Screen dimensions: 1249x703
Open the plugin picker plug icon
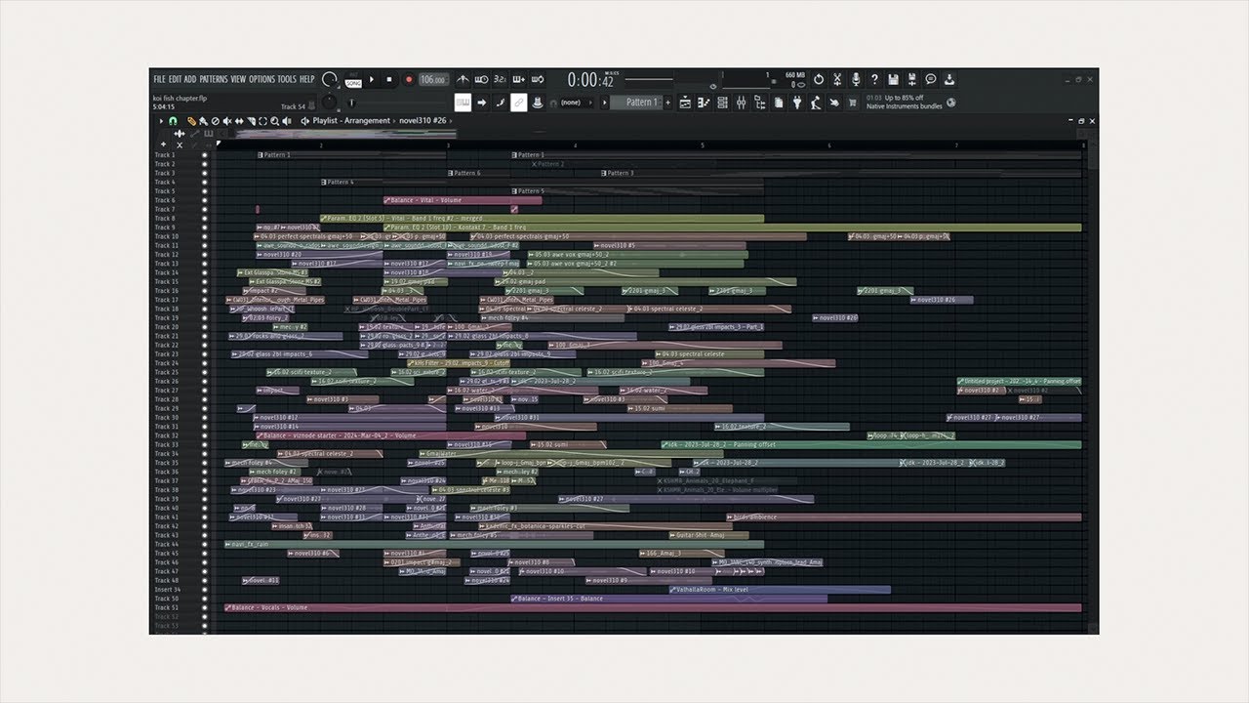797,103
